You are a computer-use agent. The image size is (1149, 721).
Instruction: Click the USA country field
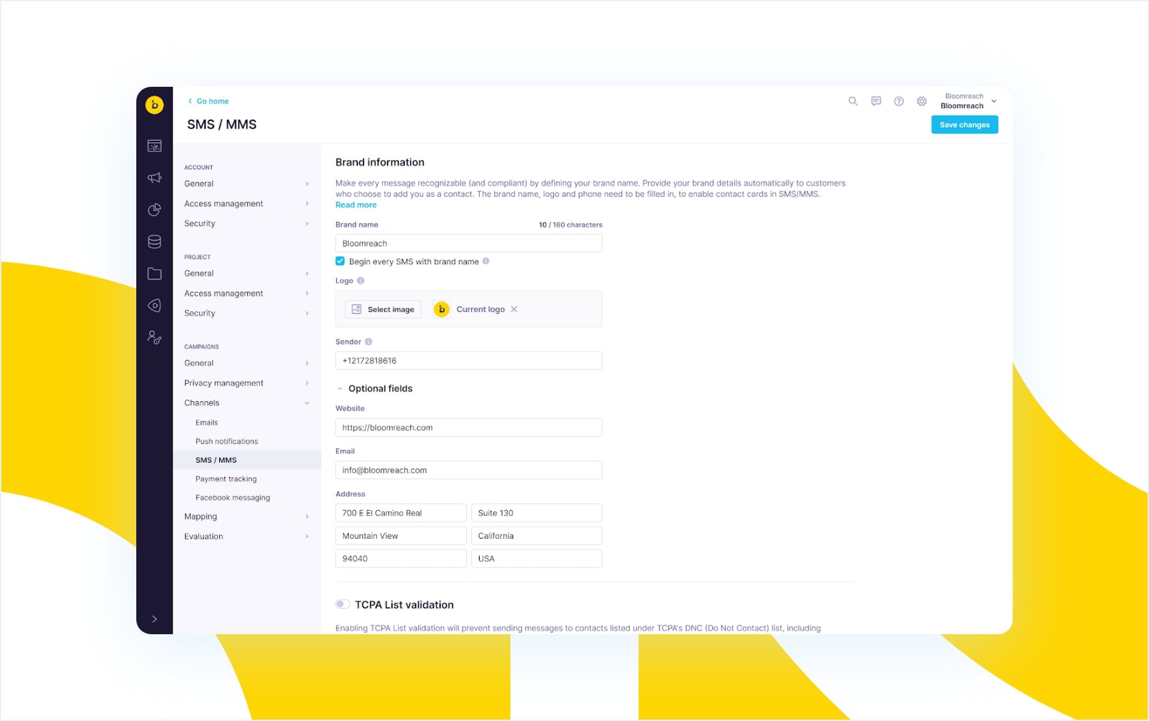coord(536,558)
